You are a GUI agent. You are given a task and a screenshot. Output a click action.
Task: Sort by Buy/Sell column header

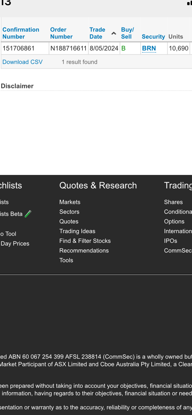pos(127,33)
